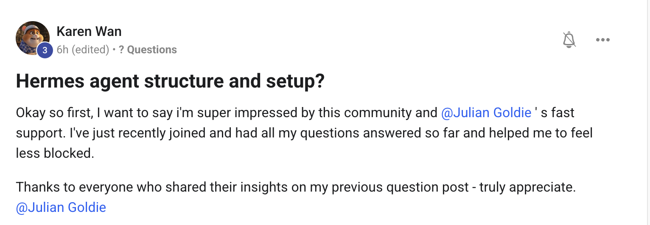650x225 pixels.
Task: Toggle the muted bell notification icon
Action: 569,40
